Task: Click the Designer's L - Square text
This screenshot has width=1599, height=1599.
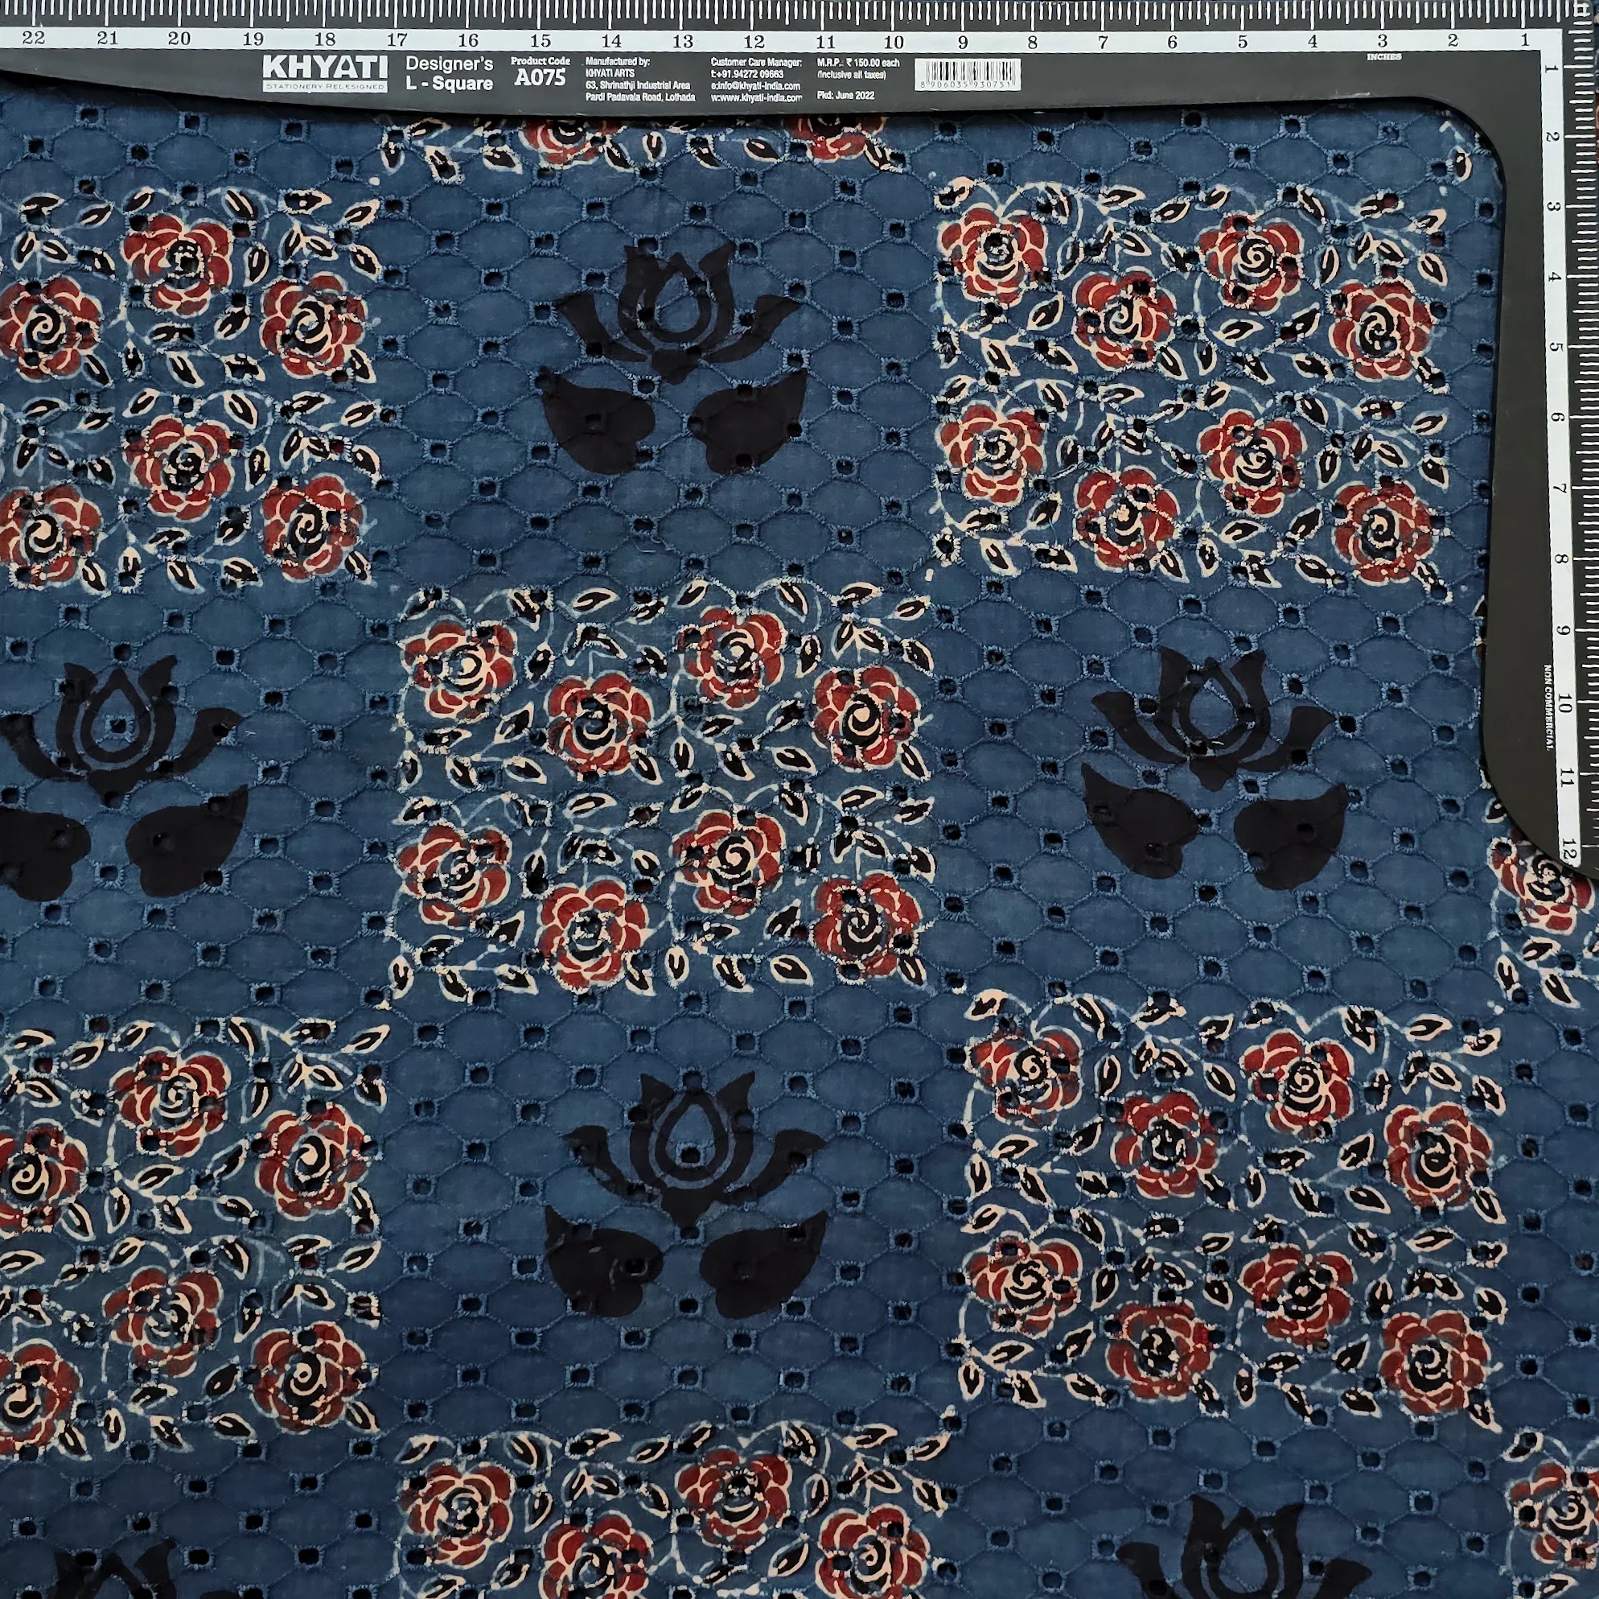Action: tap(450, 74)
